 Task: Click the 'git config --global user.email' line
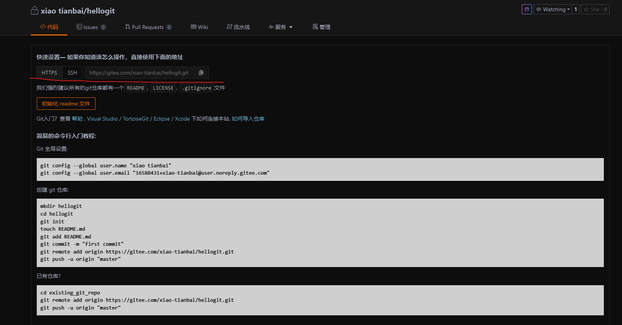click(x=155, y=173)
